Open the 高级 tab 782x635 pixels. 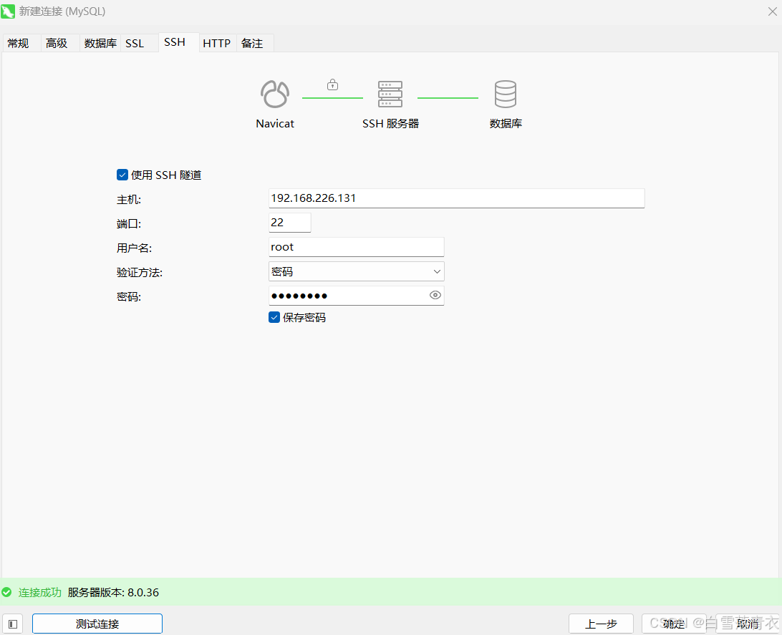pos(57,44)
